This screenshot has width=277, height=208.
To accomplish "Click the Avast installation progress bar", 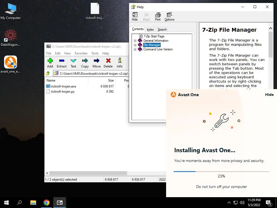I will pyautogui.click(x=221, y=171).
